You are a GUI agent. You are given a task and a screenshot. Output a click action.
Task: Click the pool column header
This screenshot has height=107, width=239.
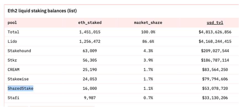12,23
